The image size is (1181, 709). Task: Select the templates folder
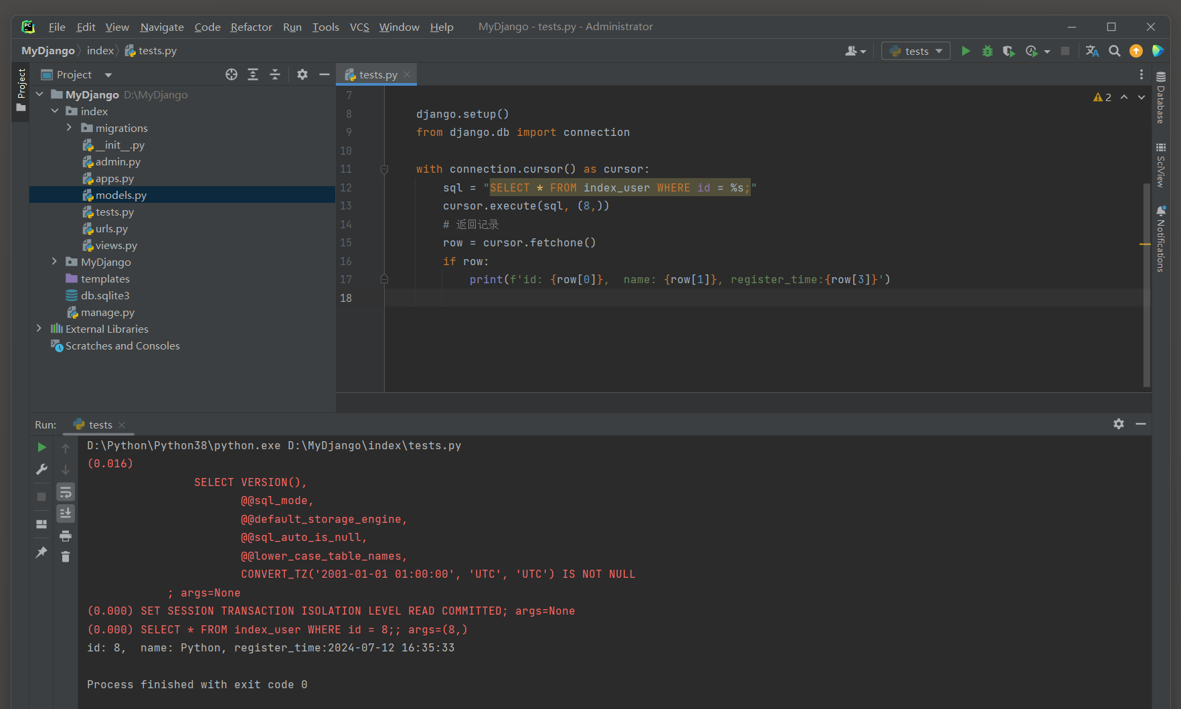point(98,279)
